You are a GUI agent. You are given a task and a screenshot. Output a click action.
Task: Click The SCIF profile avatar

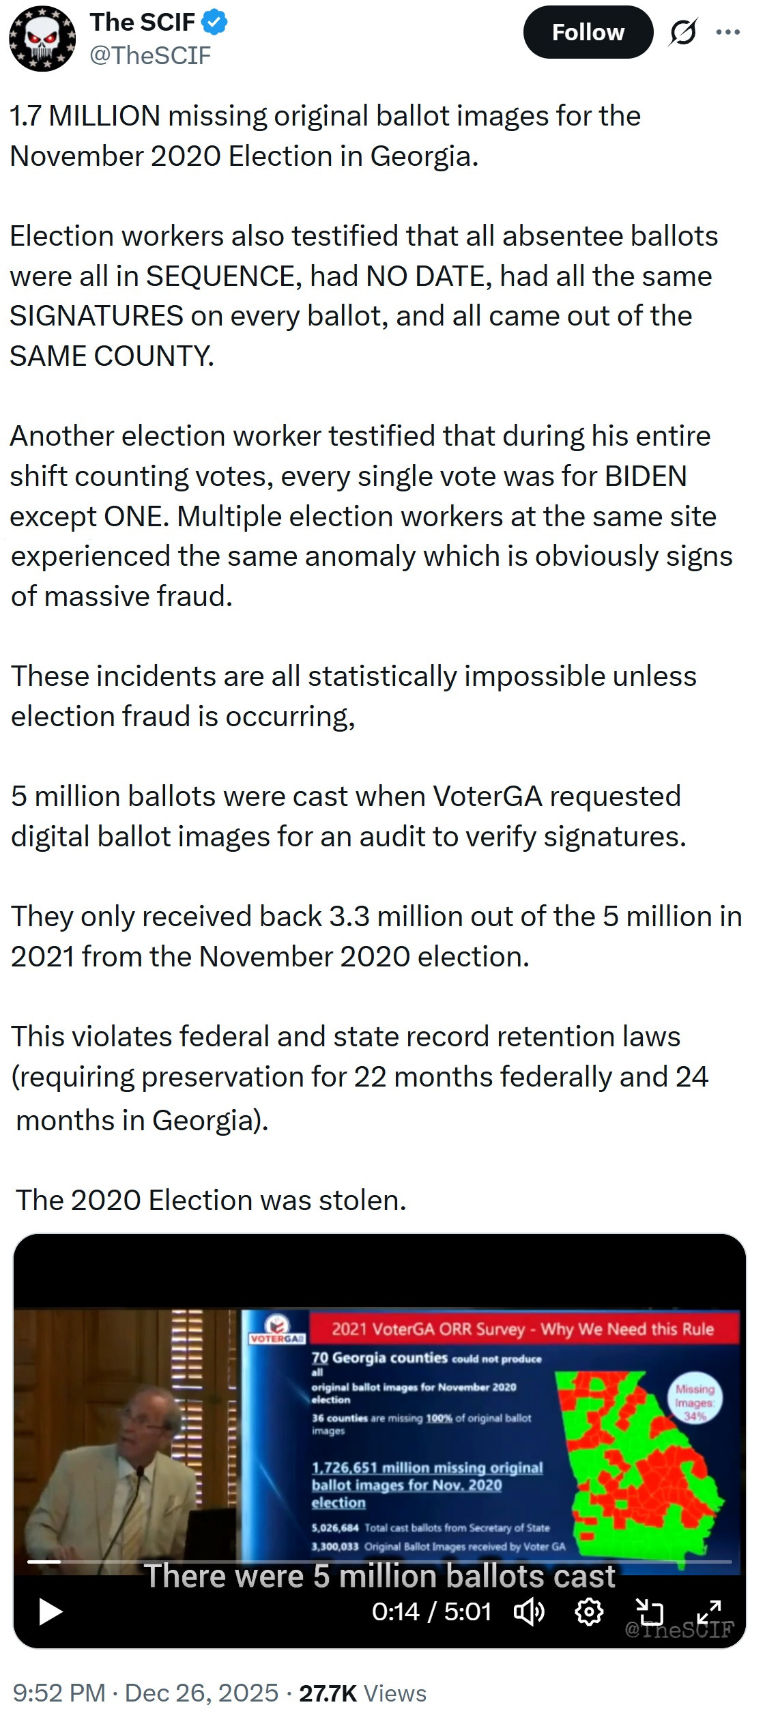tap(42, 39)
